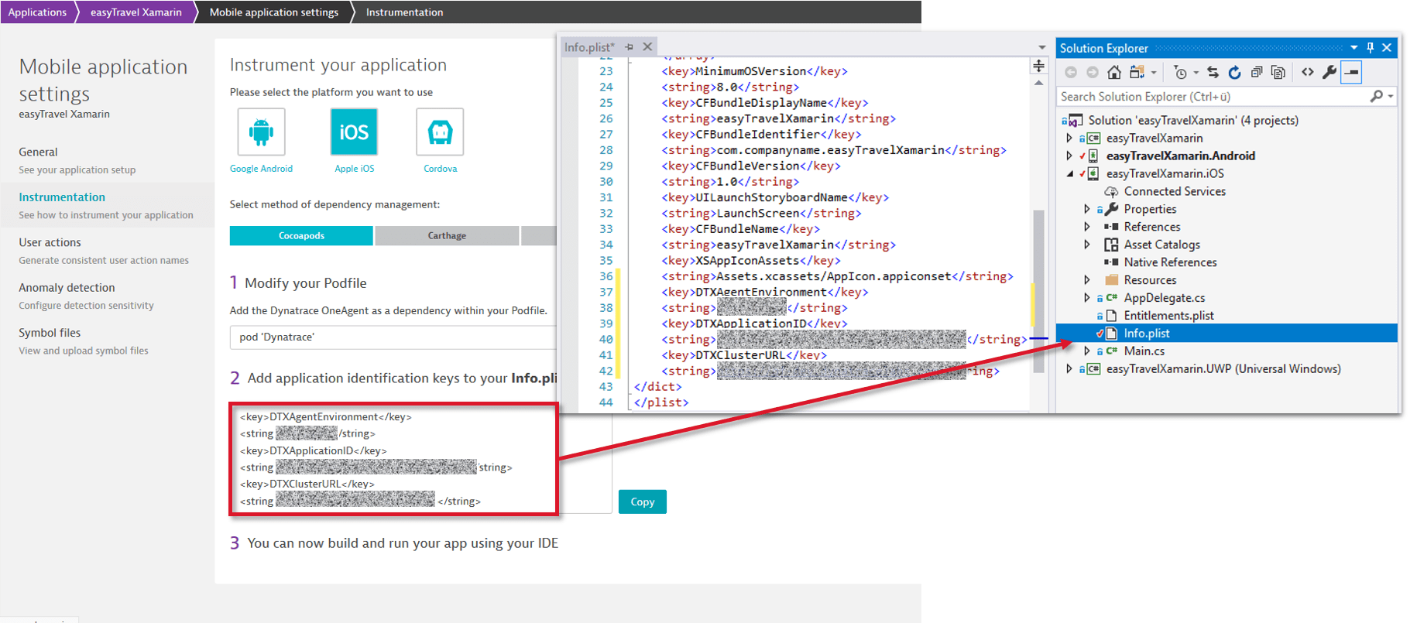
Task: Expand the easyTravelXamarin project node
Action: [1069, 138]
